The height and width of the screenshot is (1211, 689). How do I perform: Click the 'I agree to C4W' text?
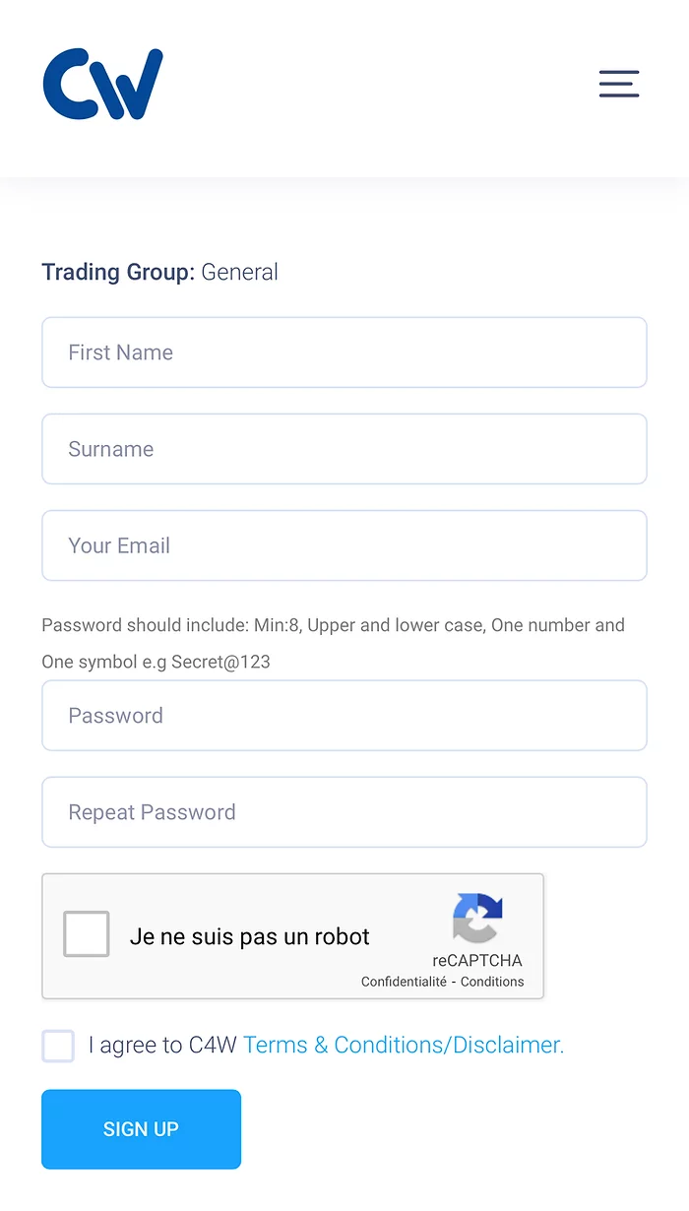[x=162, y=1046]
